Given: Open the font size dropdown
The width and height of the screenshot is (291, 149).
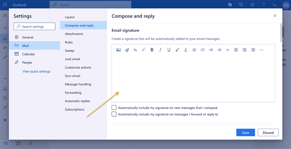Looking at the screenshot, I should pyautogui.click(x=144, y=50).
